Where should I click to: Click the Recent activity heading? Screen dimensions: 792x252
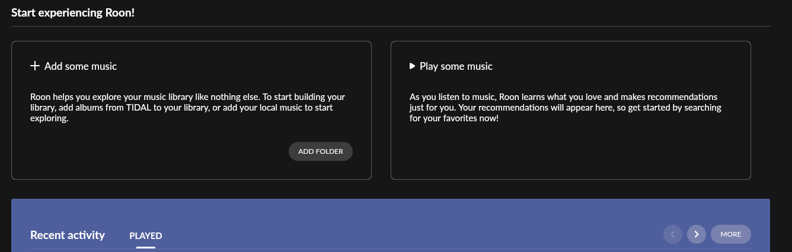68,235
